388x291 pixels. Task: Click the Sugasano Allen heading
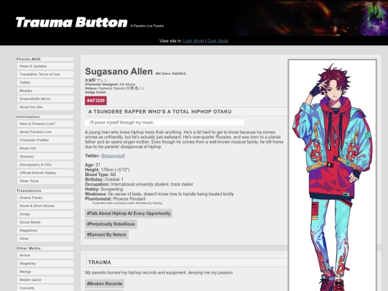tap(119, 72)
